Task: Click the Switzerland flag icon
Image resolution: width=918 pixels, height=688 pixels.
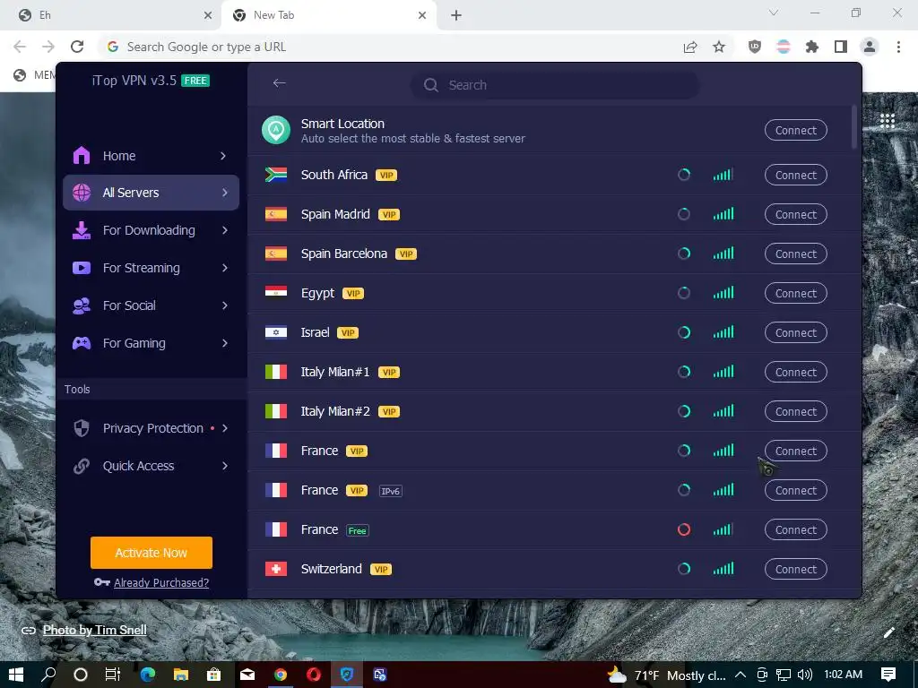Action: click(x=276, y=569)
